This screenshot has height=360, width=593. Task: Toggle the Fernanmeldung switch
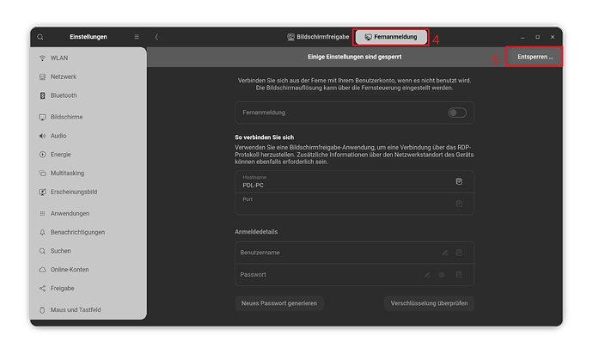coord(457,113)
